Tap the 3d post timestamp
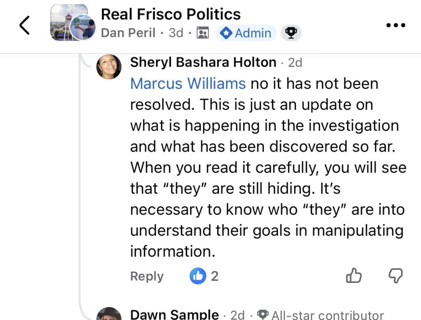The image size is (421, 320). (x=176, y=33)
